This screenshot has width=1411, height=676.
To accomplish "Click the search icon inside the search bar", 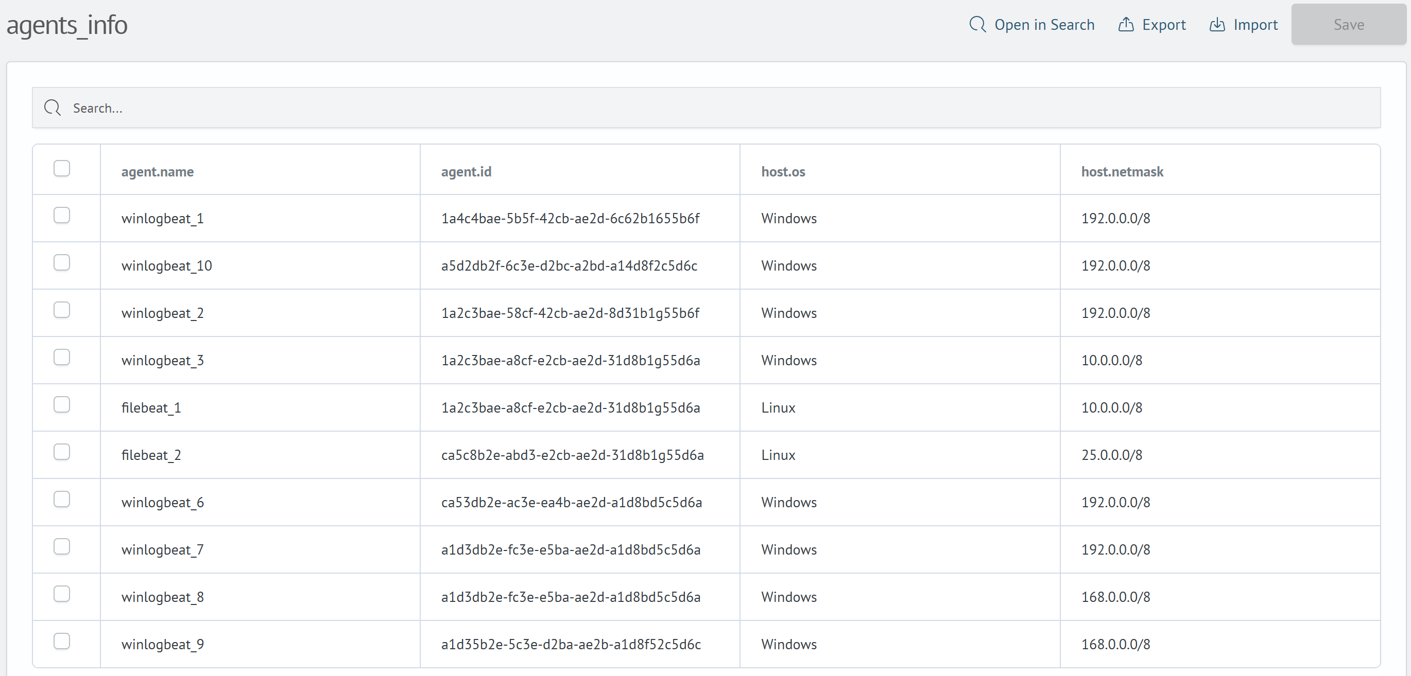I will click(53, 108).
